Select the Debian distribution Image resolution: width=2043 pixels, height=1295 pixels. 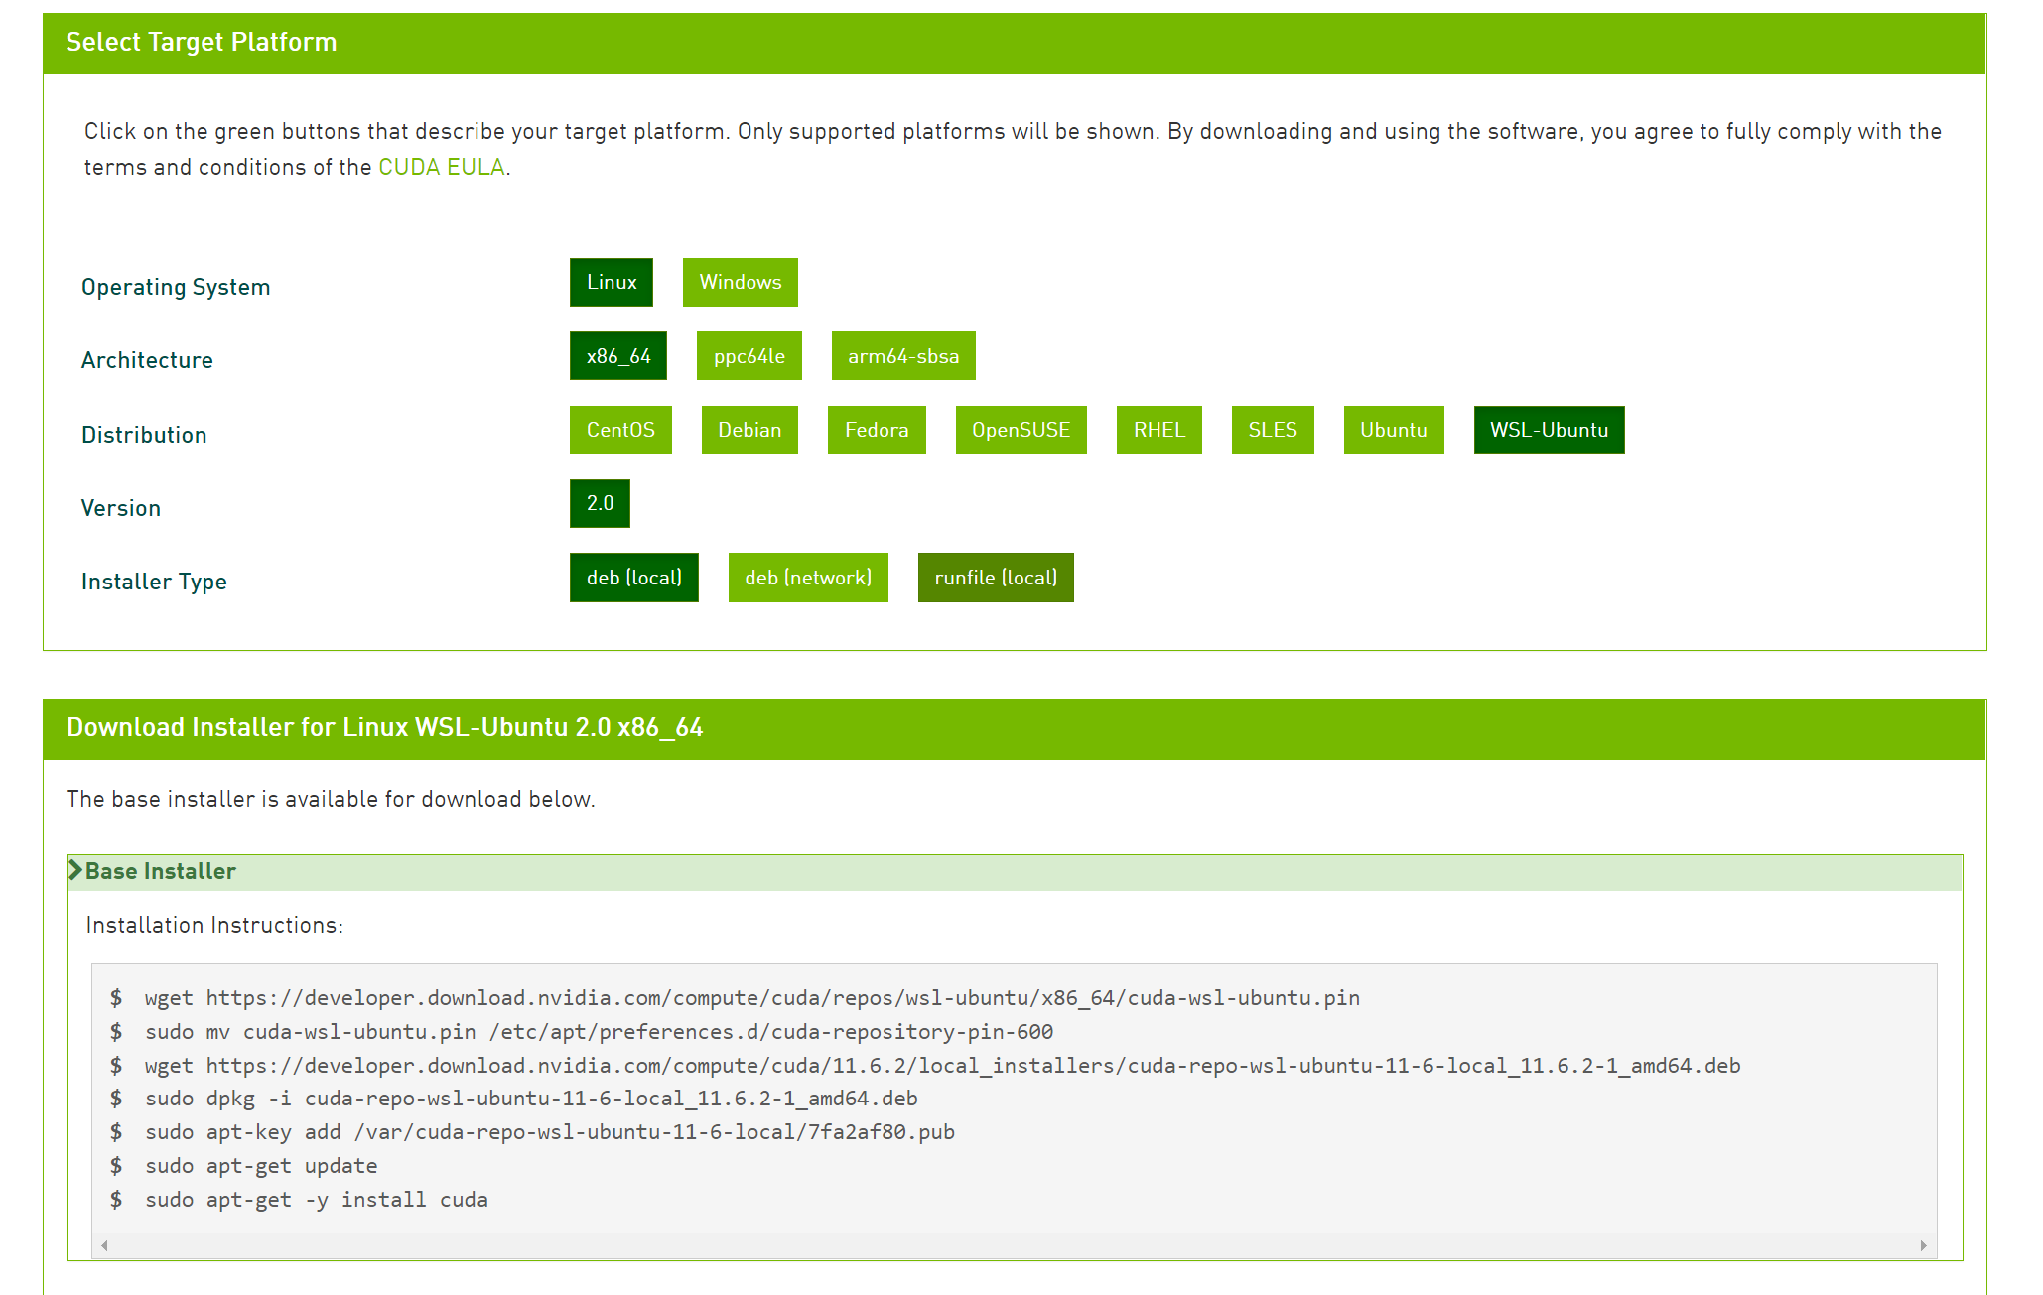[x=749, y=430]
